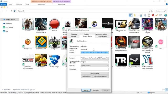Click the orange checkmark toolbar icon
The height and width of the screenshot is (94, 168).
(157, 15)
